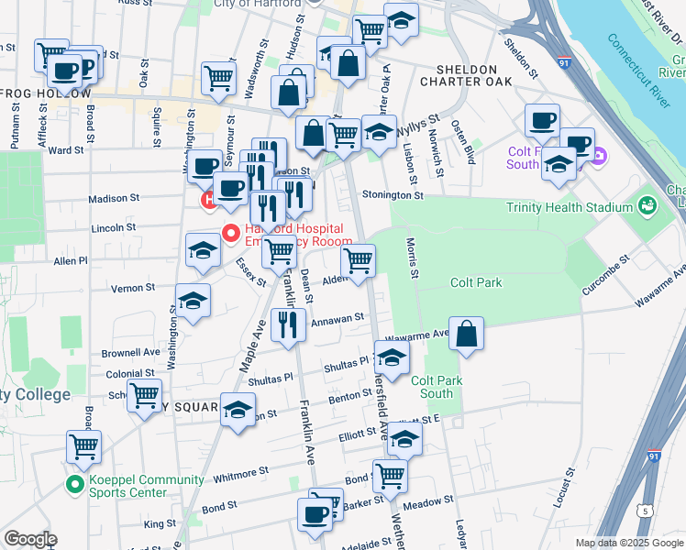
Task: Click the pink camera marker near Colt
Action: click(599, 156)
